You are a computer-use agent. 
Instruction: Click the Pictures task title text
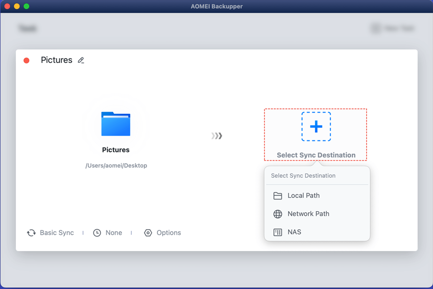[x=57, y=60]
